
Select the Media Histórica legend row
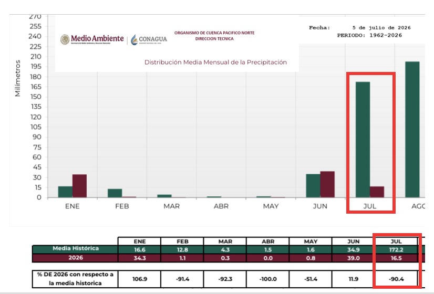(75, 249)
